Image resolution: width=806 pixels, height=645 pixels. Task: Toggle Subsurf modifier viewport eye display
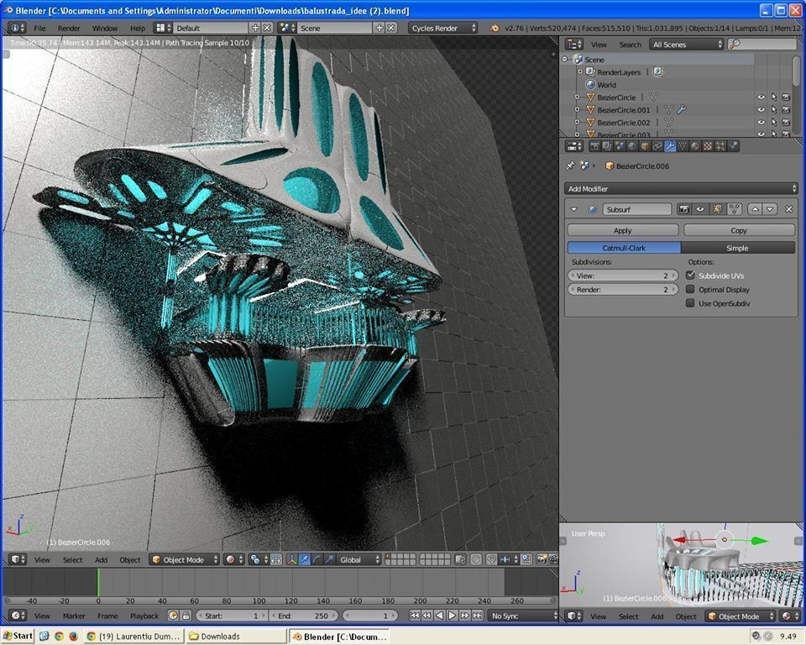tap(700, 209)
